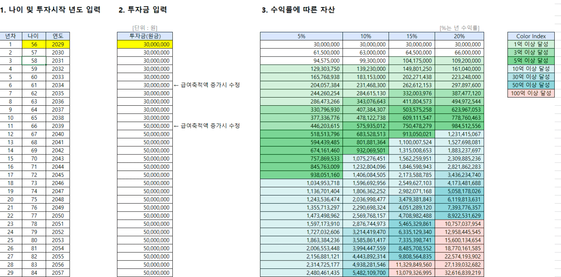Image resolution: width=561 pixels, height=277 pixels.
Task: Click the cell showing 2,480,461,435
Action: [301, 272]
